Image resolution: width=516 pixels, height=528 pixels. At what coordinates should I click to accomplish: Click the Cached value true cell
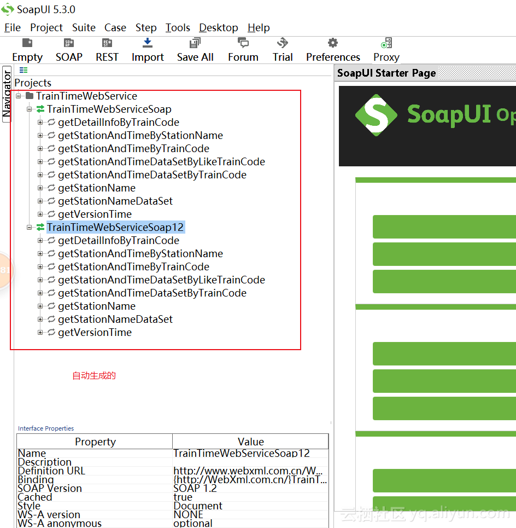(250, 497)
